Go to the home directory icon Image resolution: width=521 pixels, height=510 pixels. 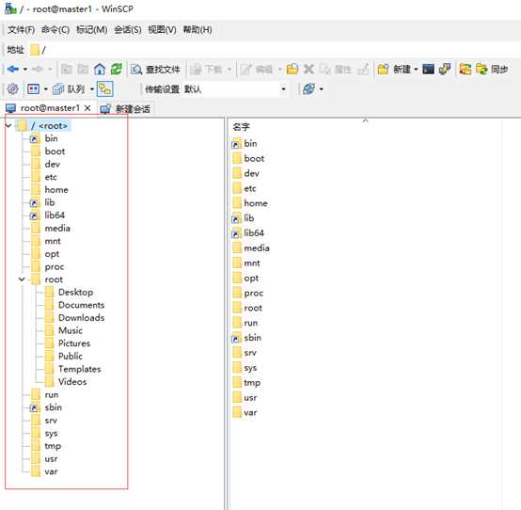[x=100, y=69]
